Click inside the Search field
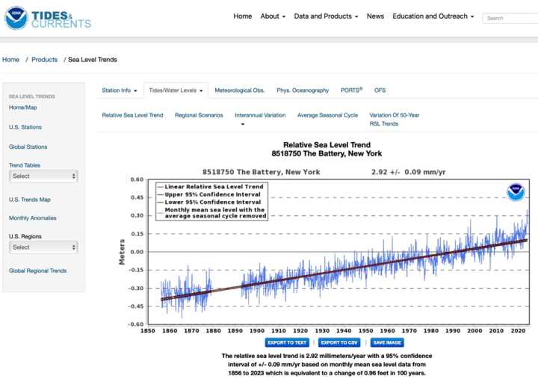This screenshot has width=538, height=379. pyautogui.click(x=510, y=18)
